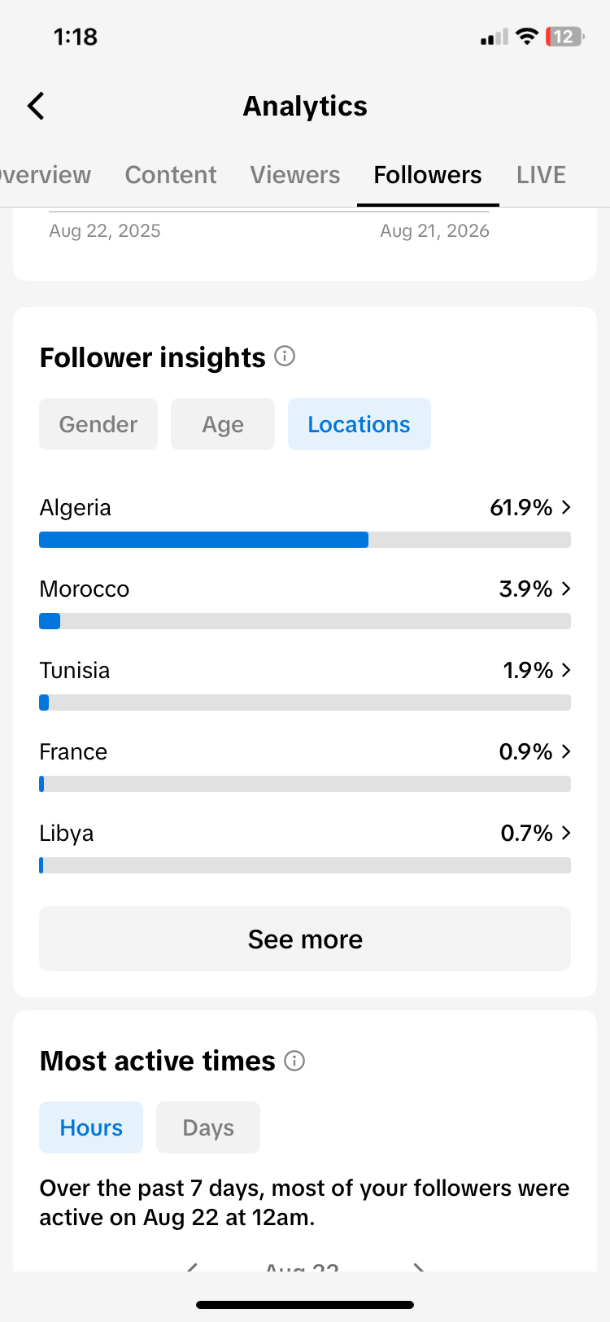Open the LIVE tab
The height and width of the screenshot is (1322, 610).
coord(541,175)
